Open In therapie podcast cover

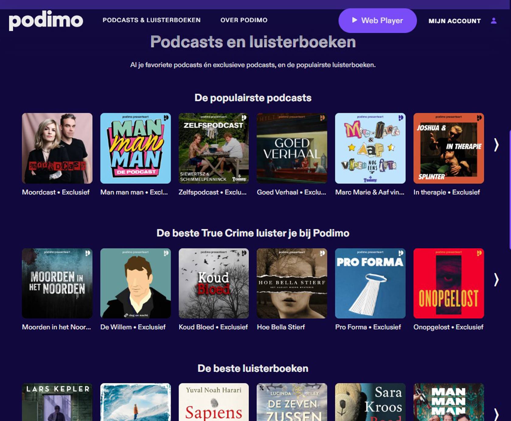[x=449, y=148]
